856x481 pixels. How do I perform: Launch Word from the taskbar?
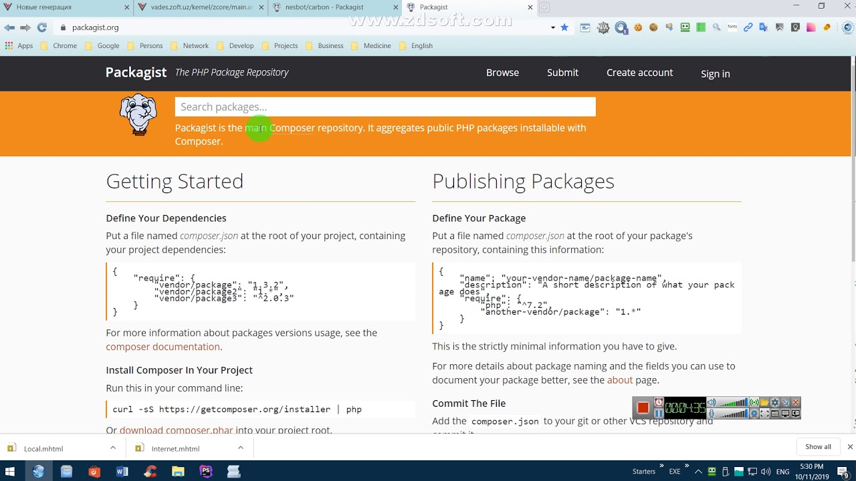(x=122, y=471)
